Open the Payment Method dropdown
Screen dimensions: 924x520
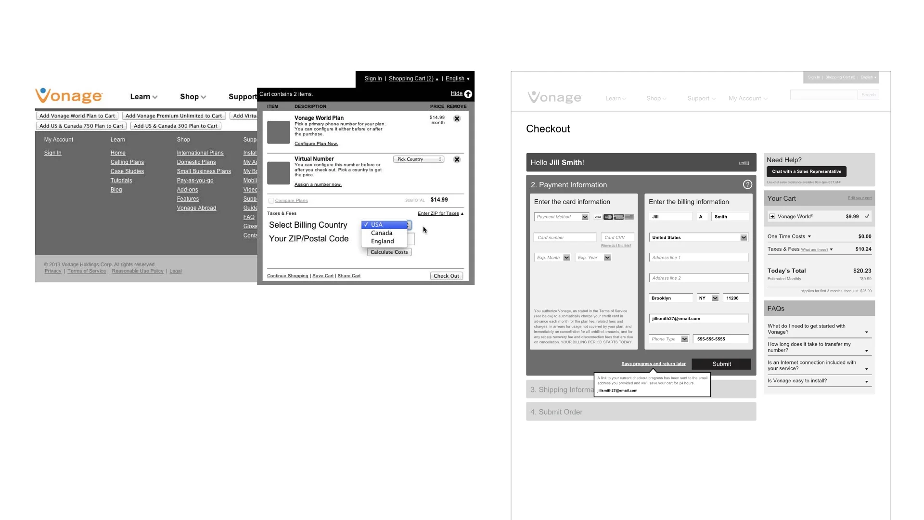pos(562,217)
